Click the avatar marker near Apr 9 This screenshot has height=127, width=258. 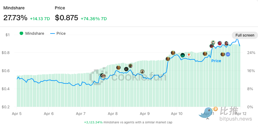click(x=142, y=71)
